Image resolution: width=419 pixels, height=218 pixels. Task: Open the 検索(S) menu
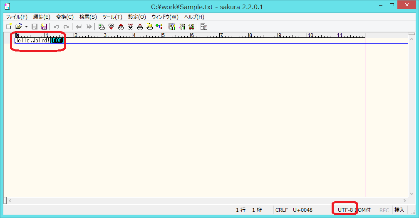coord(88,17)
